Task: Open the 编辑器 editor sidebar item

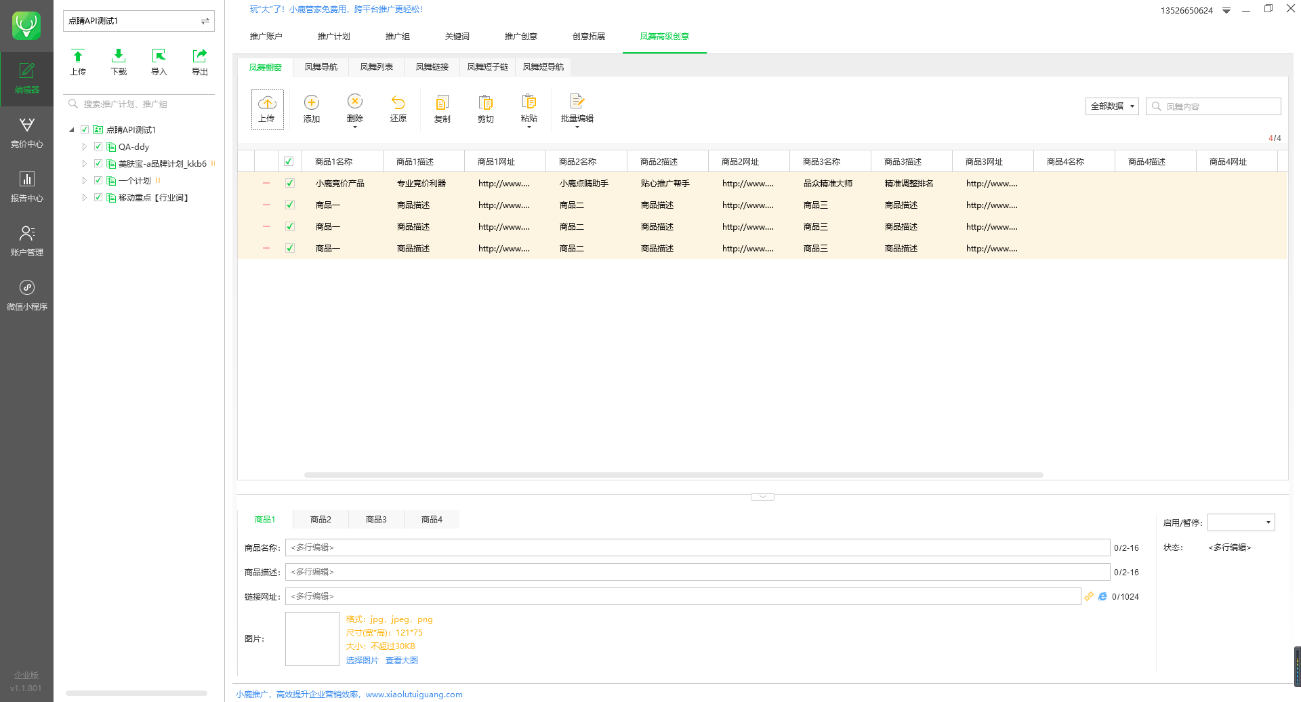Action: pos(26,79)
